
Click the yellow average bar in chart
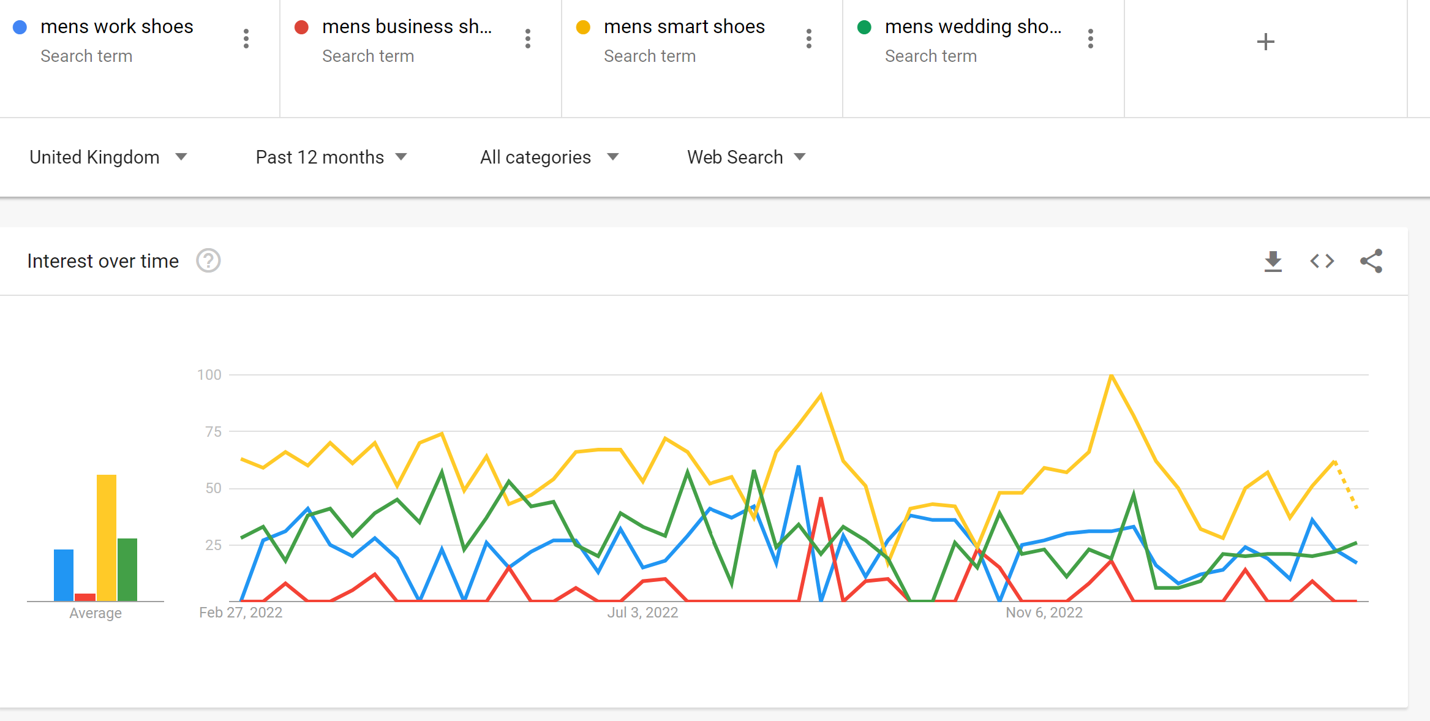[x=106, y=537]
